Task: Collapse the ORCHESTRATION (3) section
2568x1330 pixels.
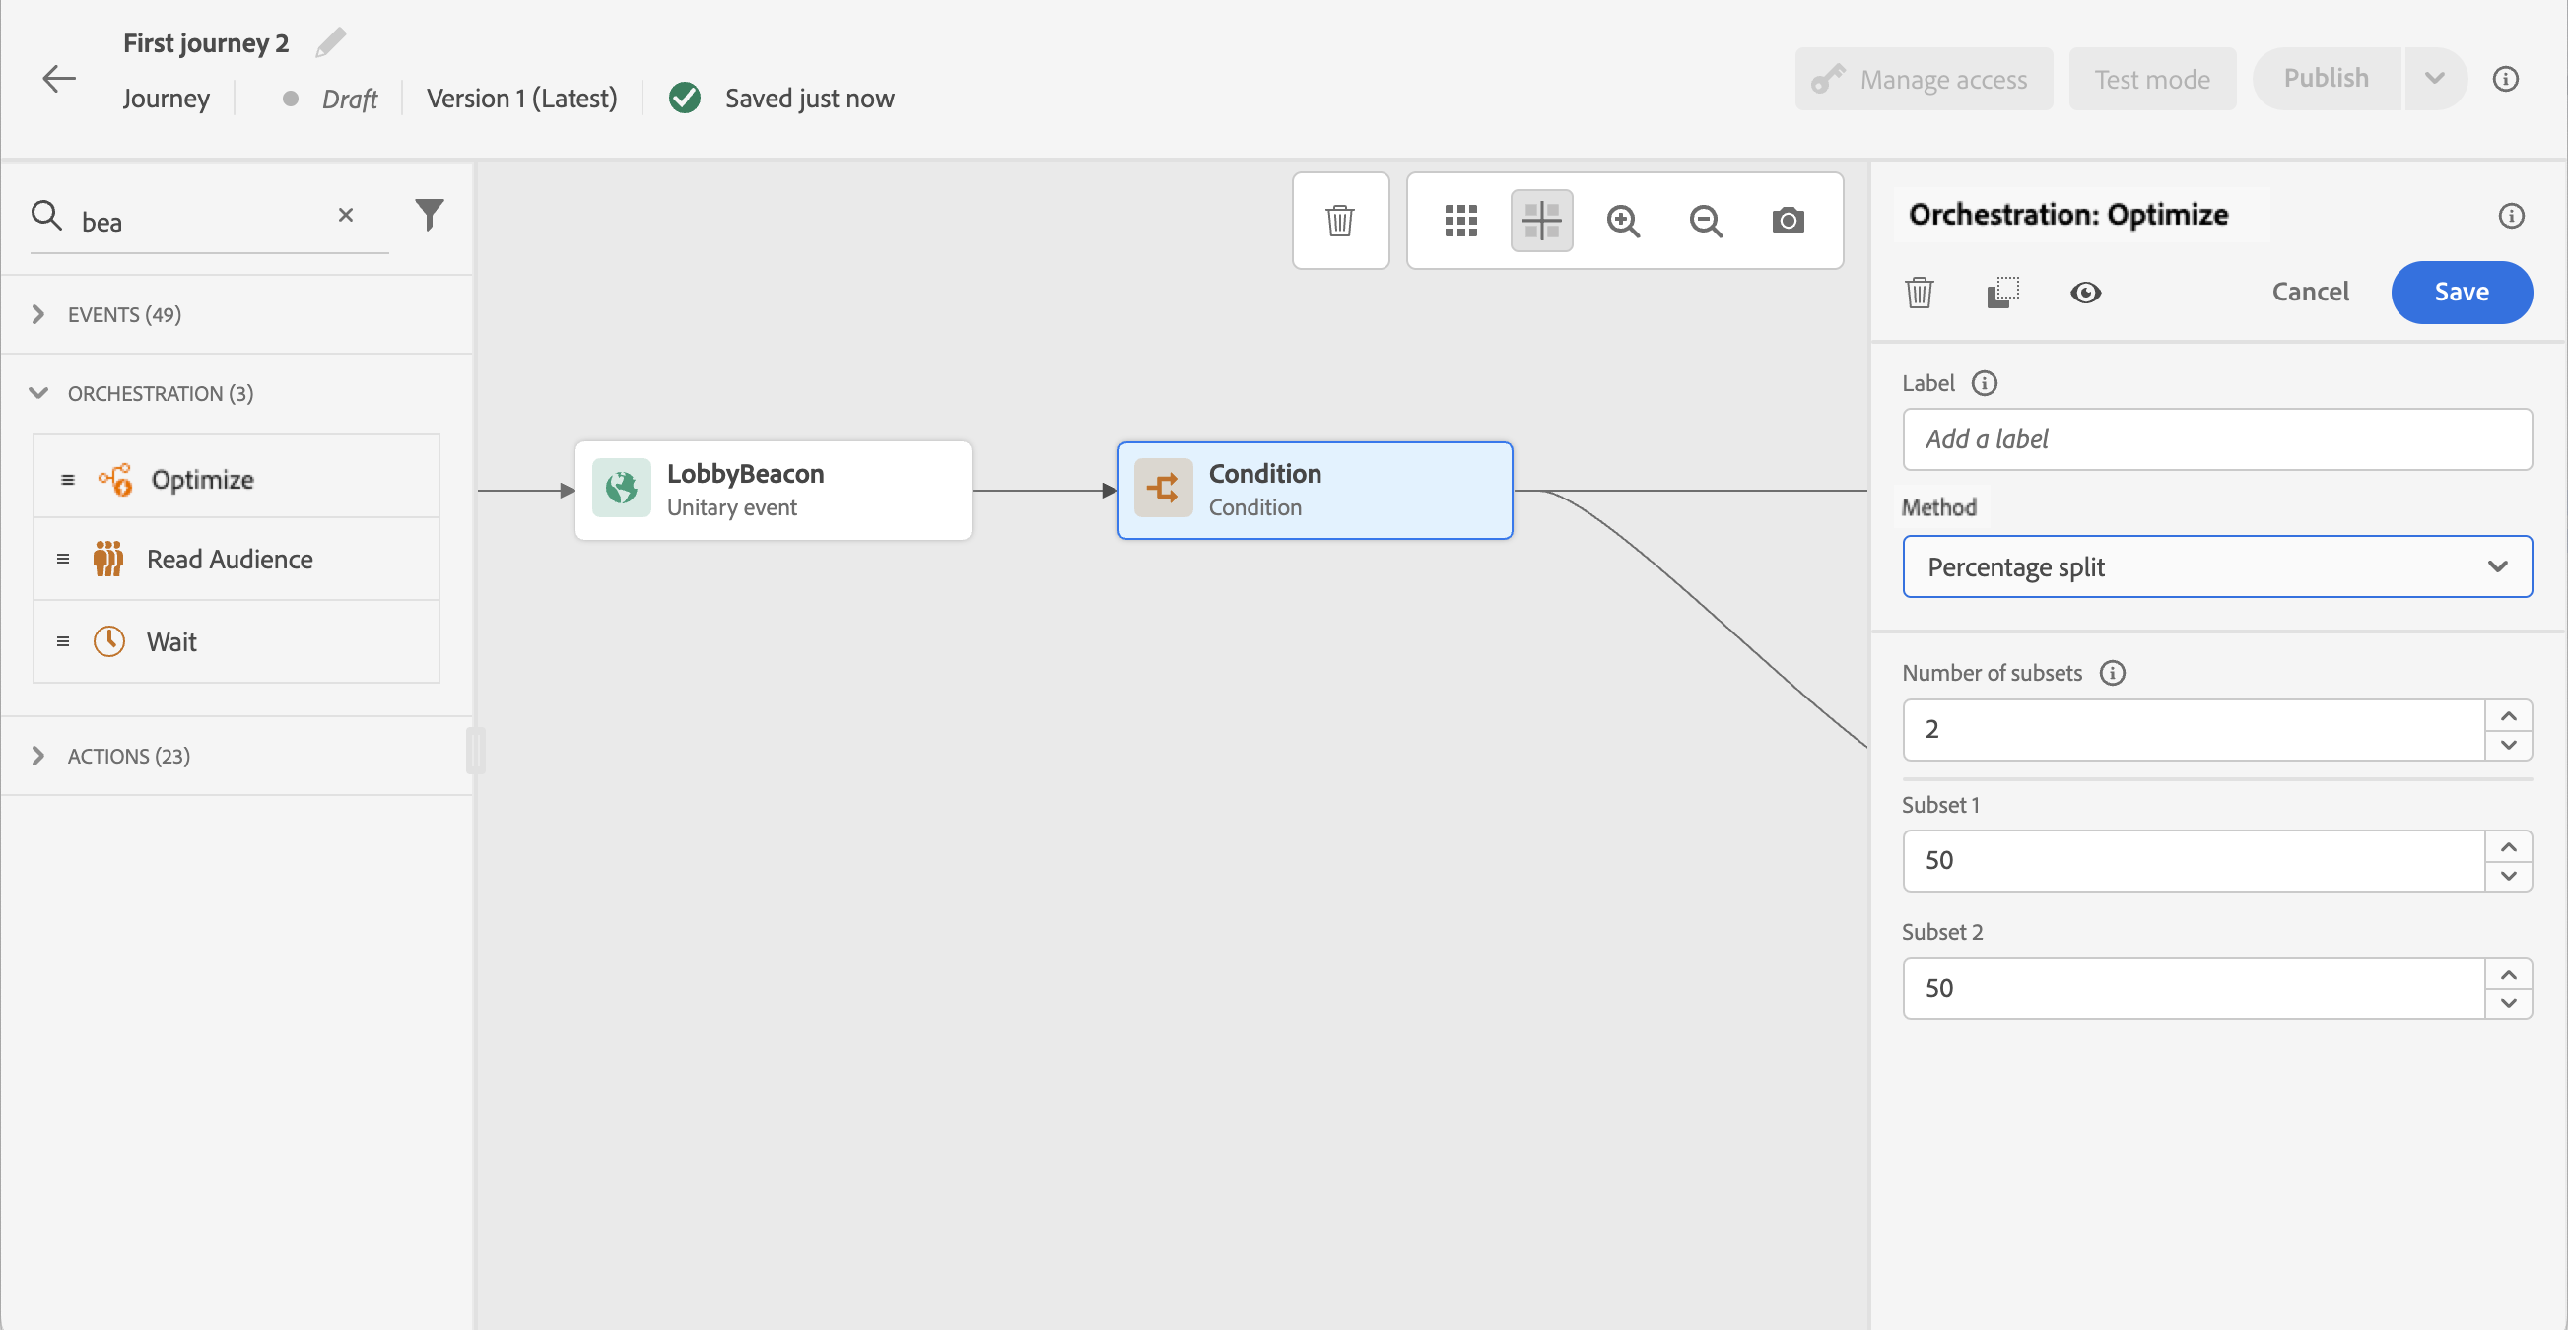Action: pos(38,393)
